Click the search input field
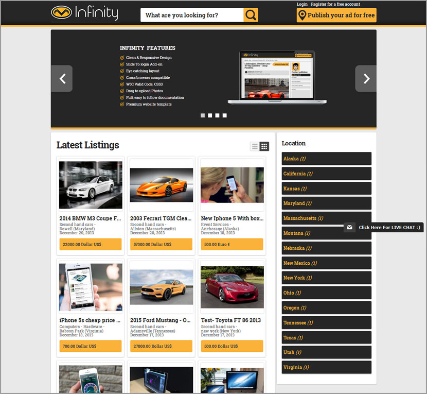 pyautogui.click(x=192, y=15)
